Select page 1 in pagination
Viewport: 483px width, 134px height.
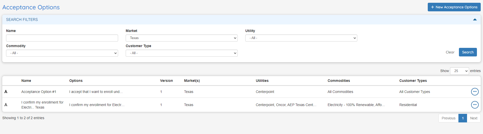click(x=463, y=118)
